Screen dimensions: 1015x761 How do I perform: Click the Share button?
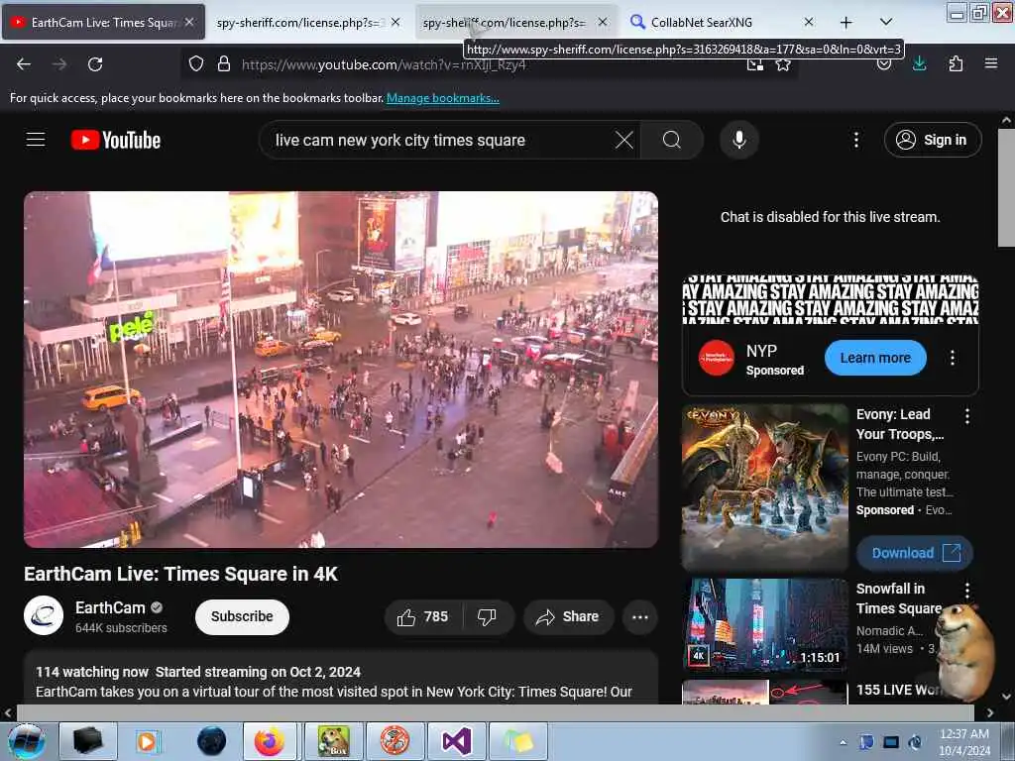click(568, 616)
